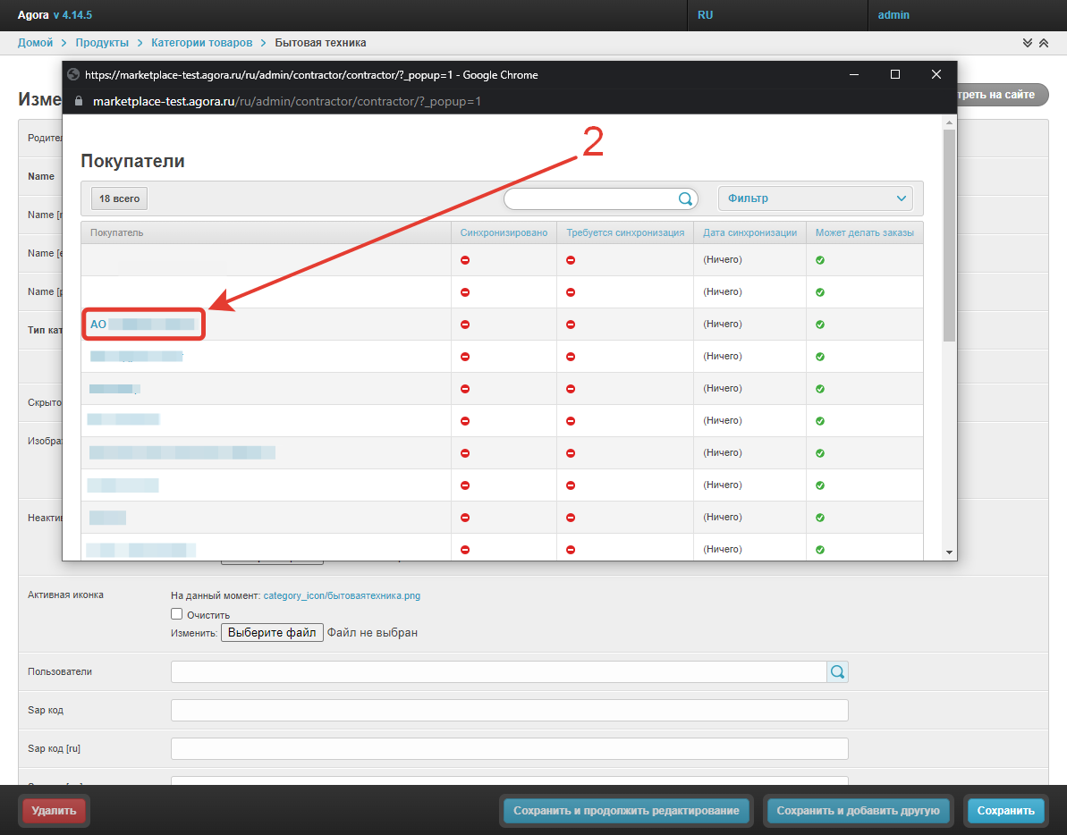Click the red sync-required icon in the AO row
The height and width of the screenshot is (835, 1067).
(571, 325)
